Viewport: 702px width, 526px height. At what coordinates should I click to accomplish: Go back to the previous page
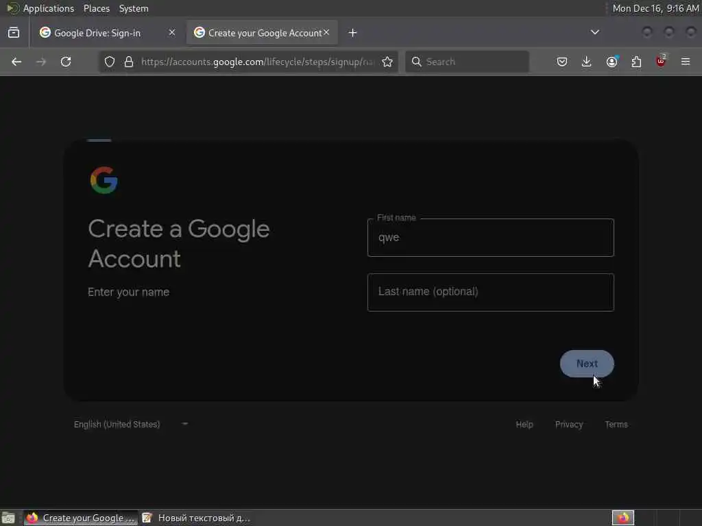[16, 62]
